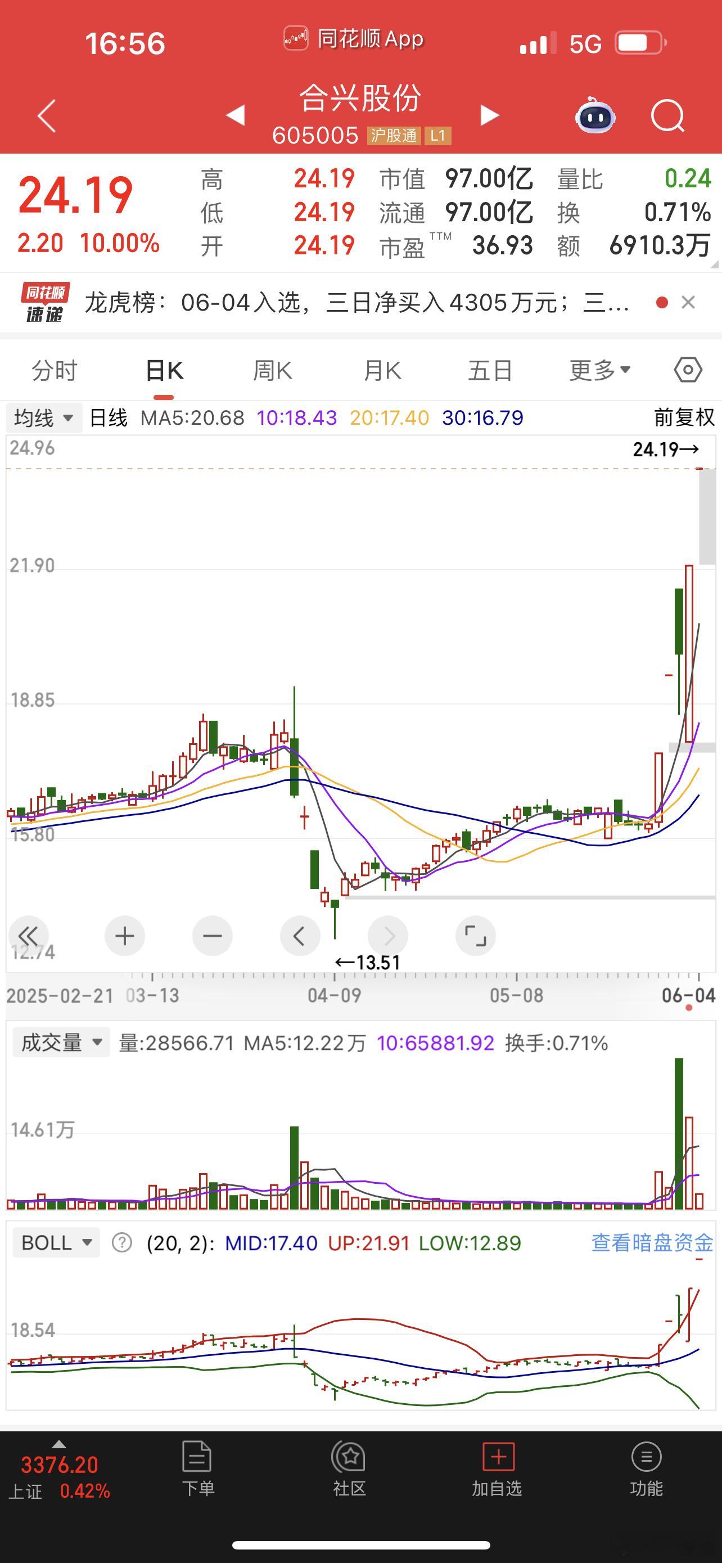722x1563 pixels.
Task: Tap stock name 合兴股份
Action: click(360, 98)
